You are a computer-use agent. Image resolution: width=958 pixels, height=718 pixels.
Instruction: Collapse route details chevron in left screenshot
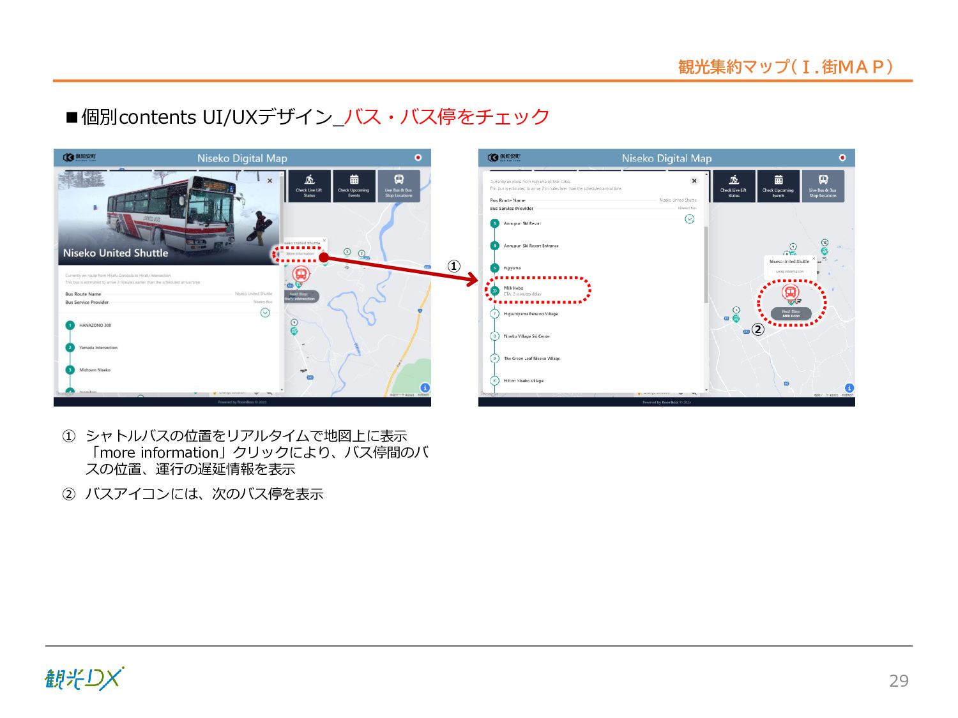click(x=265, y=313)
